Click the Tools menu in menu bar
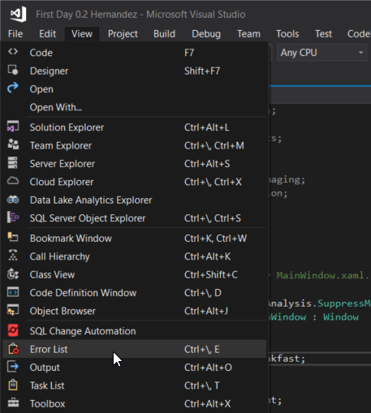 287,34
